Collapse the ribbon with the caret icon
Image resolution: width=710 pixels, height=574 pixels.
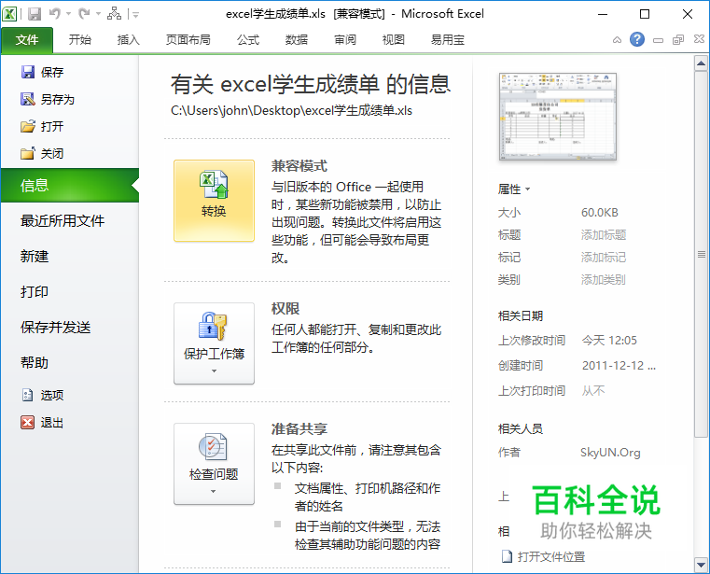coord(617,40)
